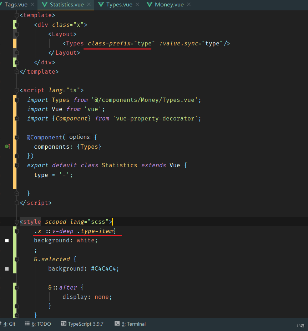Open the Types.vue tab

pyautogui.click(x=119, y=5)
